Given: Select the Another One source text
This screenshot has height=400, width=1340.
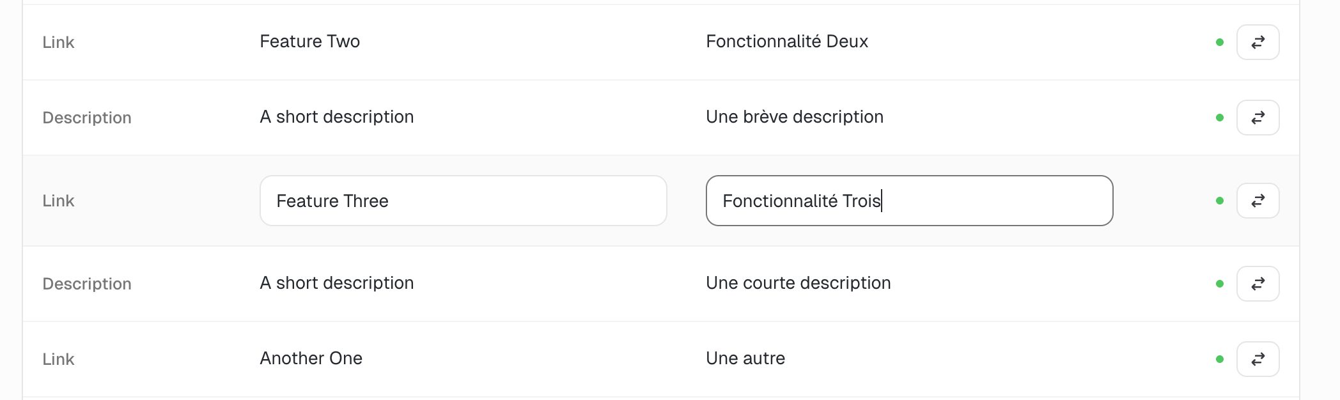Looking at the screenshot, I should pyautogui.click(x=311, y=358).
